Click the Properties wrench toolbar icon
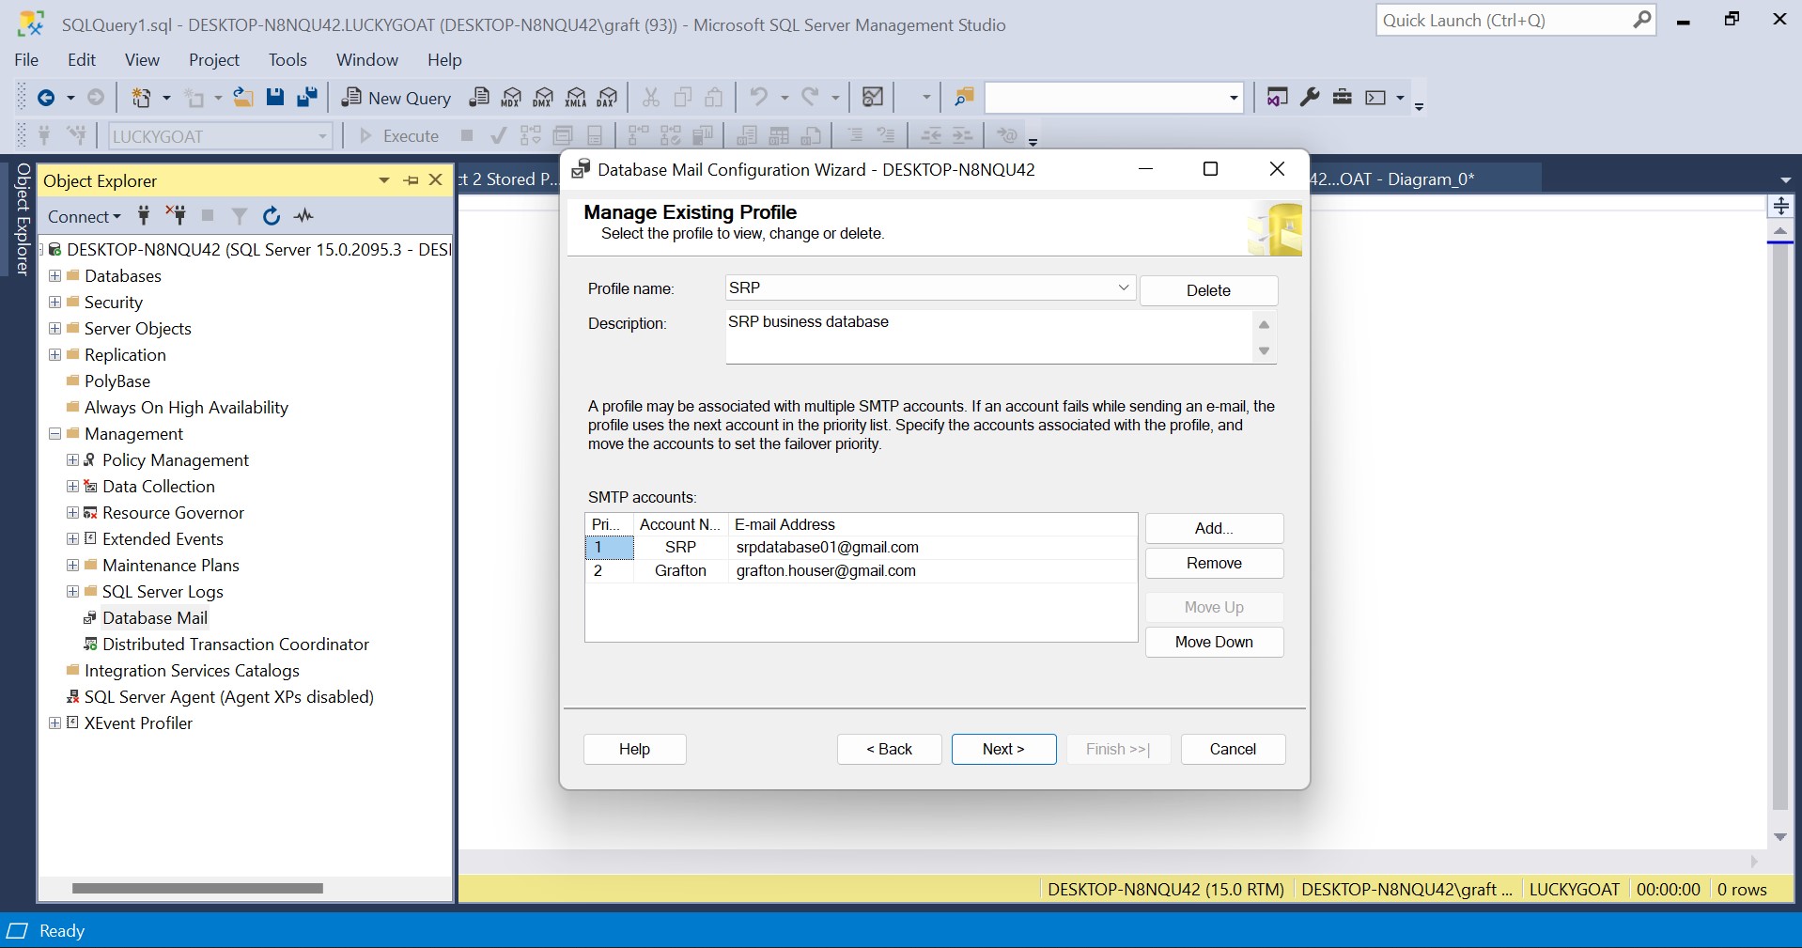Screen dimensions: 1802x948 1310,98
